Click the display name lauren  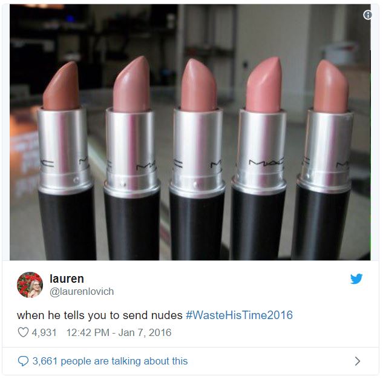(67, 278)
